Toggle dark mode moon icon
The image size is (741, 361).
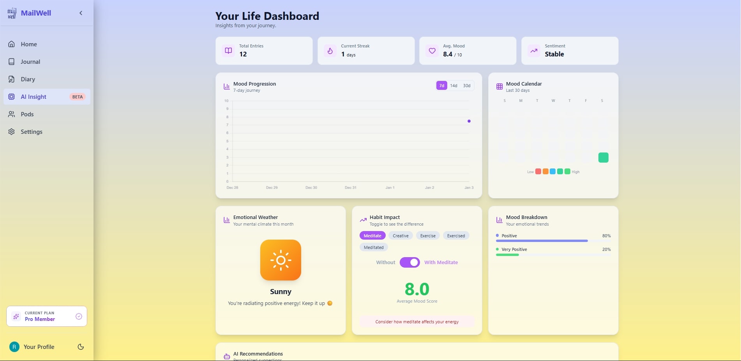tap(81, 347)
